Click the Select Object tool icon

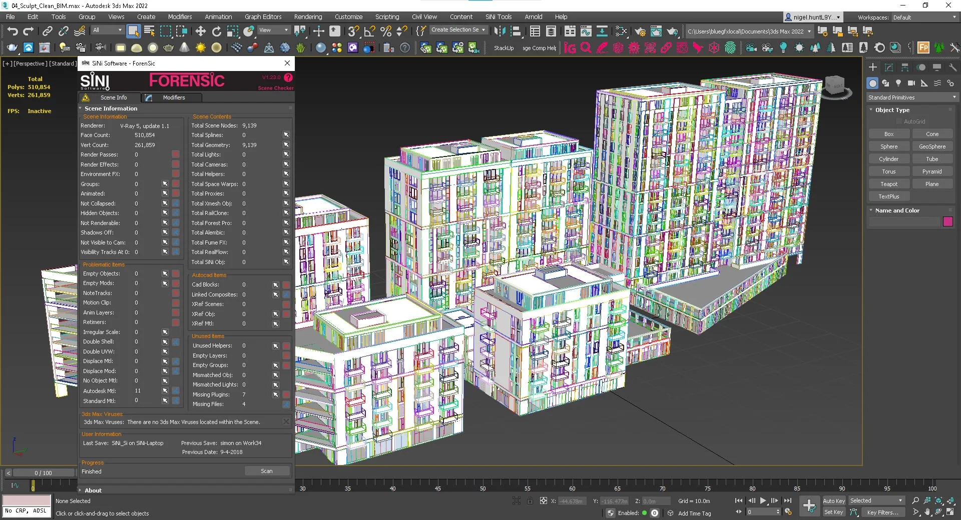133,31
